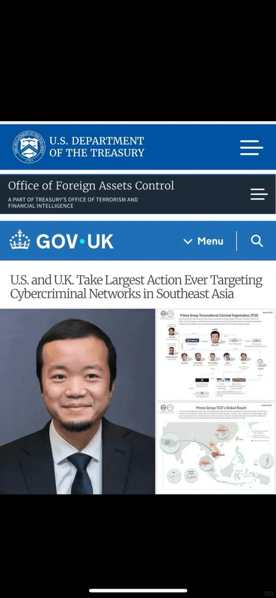Click the home indicator bar at the bottom
Screen dimensions: 276x598
point(138,591)
